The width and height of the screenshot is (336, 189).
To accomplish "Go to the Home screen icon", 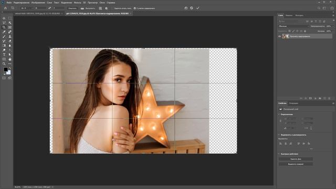I will (5, 8).
